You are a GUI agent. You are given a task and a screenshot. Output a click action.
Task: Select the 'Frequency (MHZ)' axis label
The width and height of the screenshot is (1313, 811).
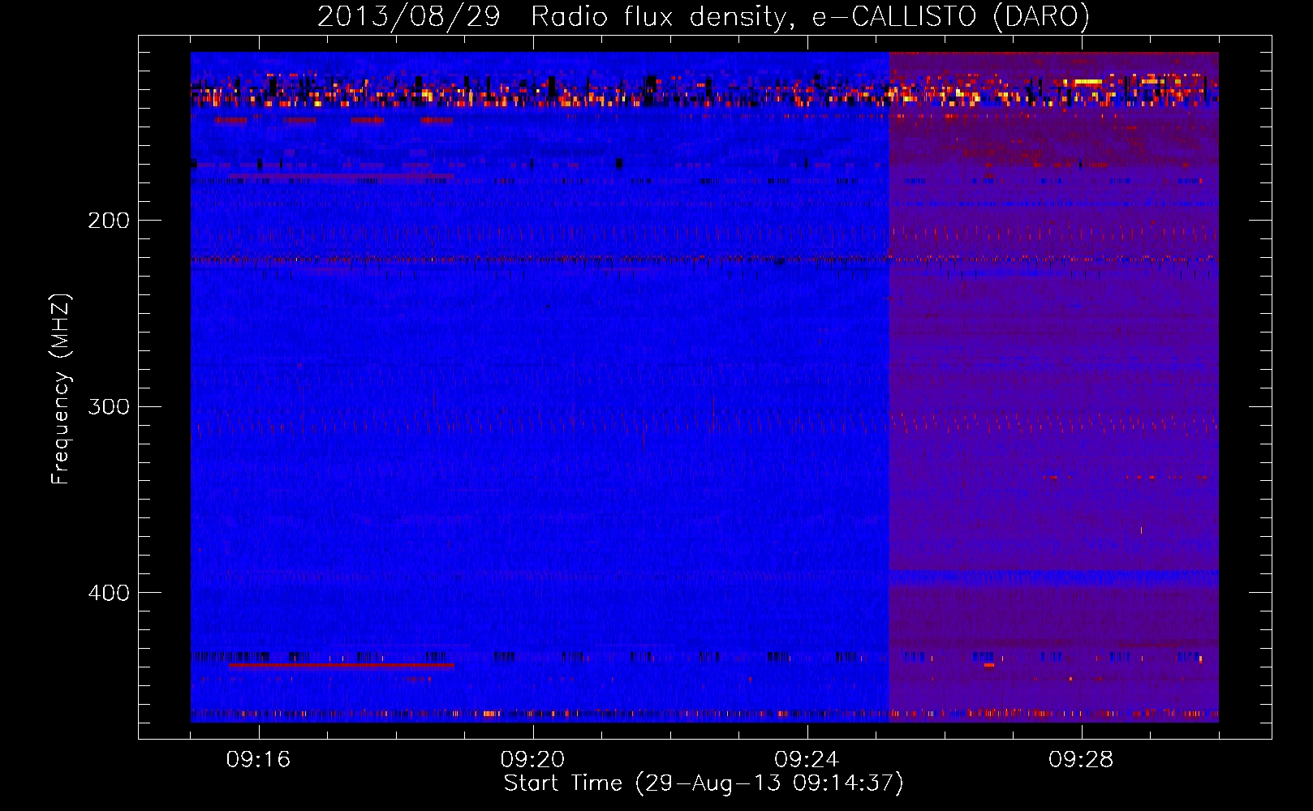tap(61, 388)
